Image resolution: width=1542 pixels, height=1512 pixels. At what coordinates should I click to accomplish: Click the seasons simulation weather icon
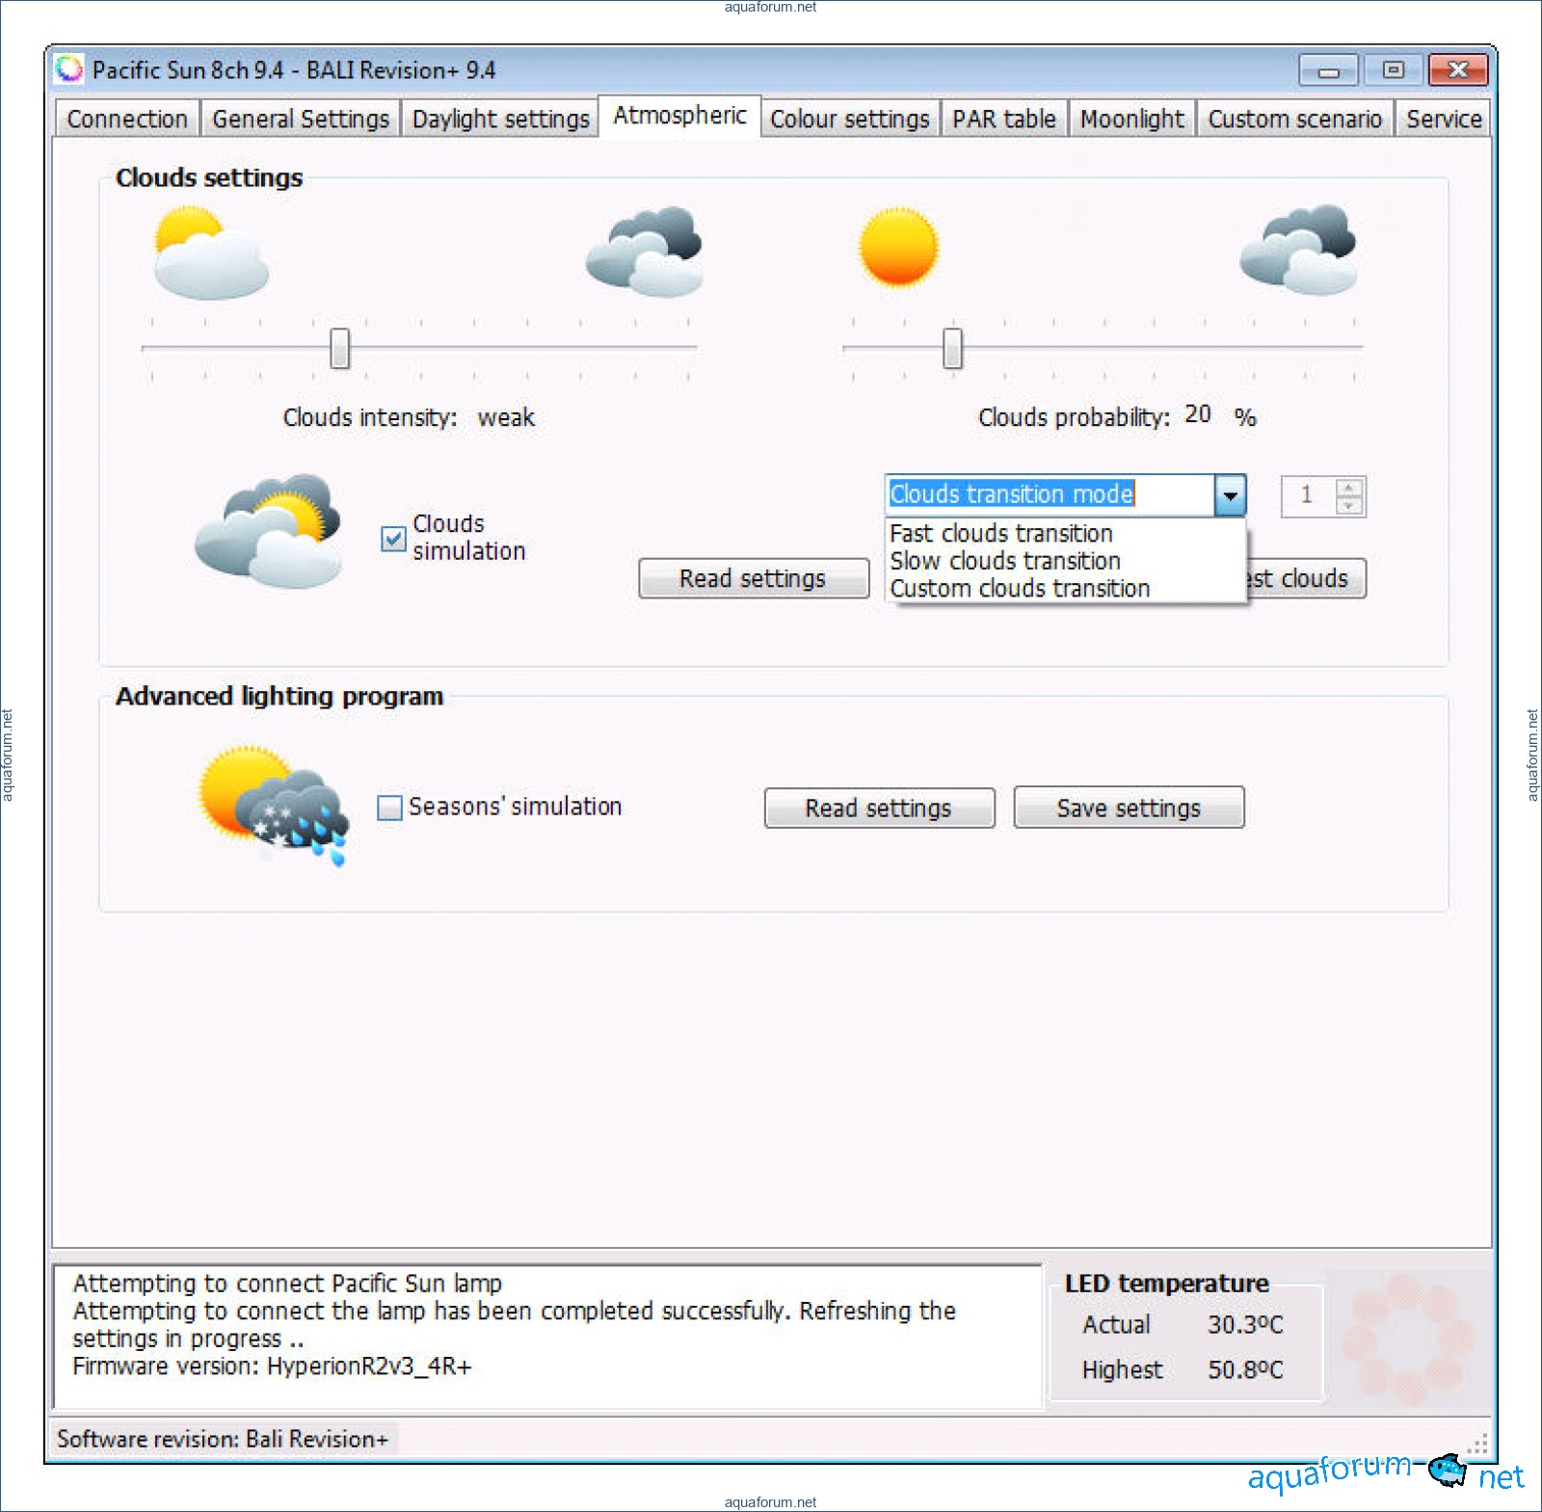pos(274,804)
